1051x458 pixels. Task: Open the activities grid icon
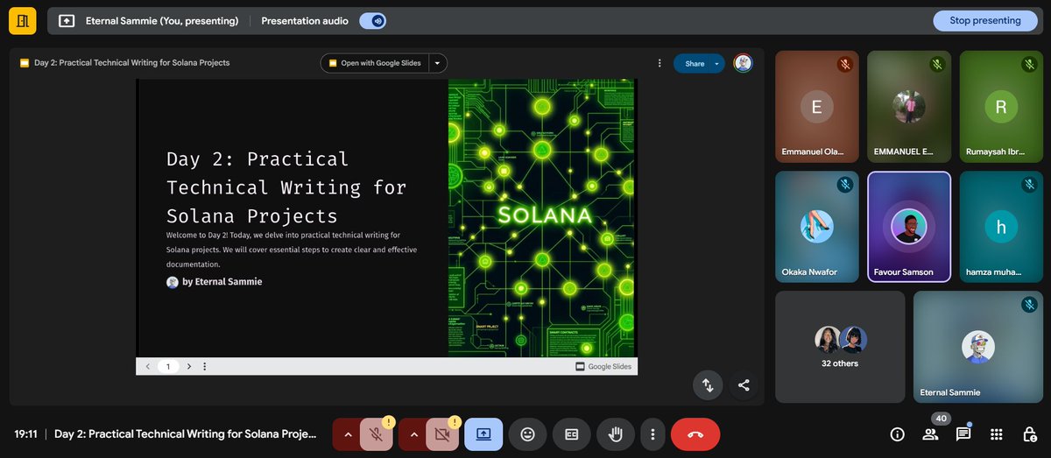[997, 434]
